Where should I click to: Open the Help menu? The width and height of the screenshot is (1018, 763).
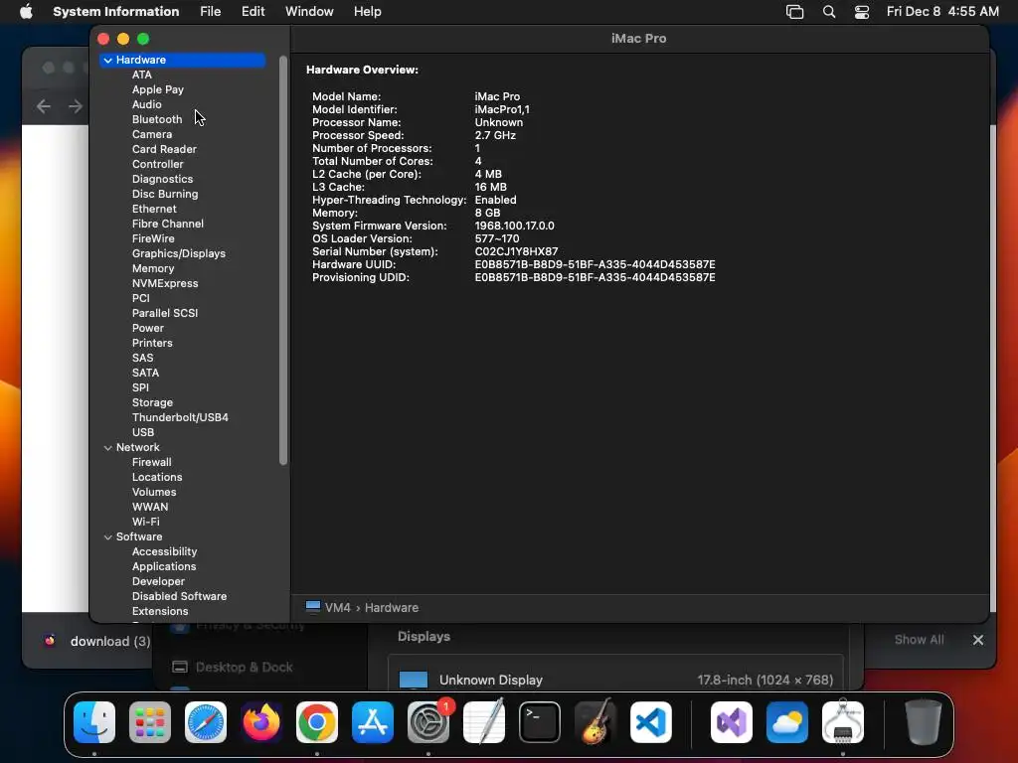(x=368, y=12)
